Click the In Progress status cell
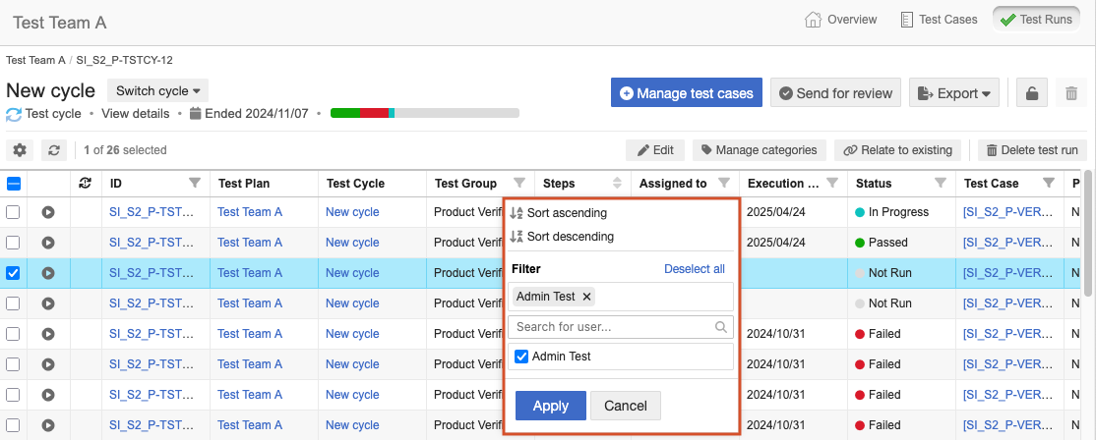 (x=901, y=212)
